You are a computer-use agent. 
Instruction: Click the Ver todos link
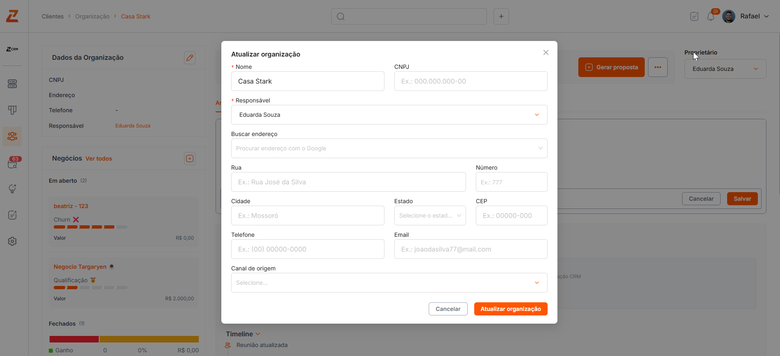click(99, 159)
